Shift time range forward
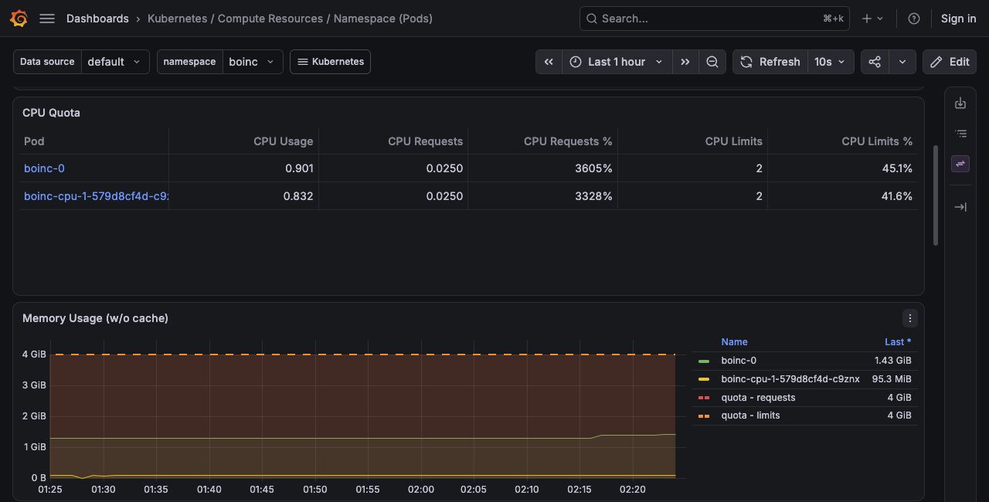989x502 pixels. coord(685,62)
